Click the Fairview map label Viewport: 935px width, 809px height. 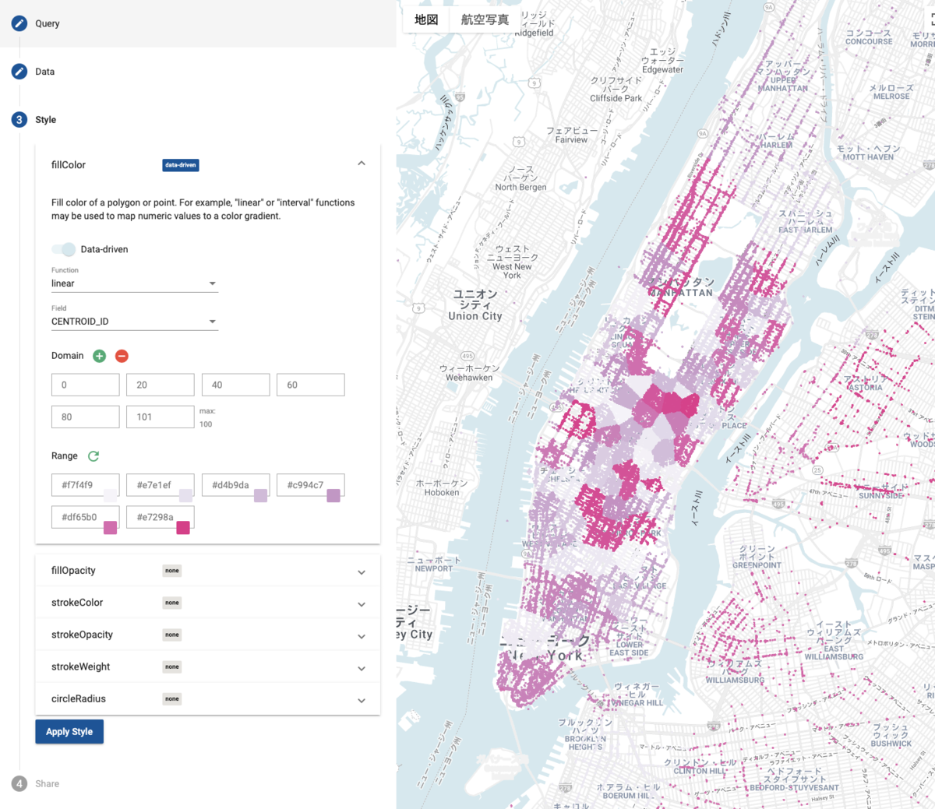[572, 139]
